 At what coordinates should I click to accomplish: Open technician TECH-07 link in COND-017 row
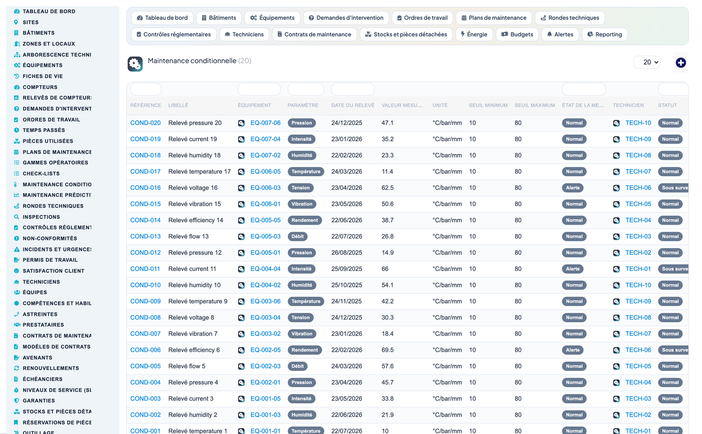[638, 172]
